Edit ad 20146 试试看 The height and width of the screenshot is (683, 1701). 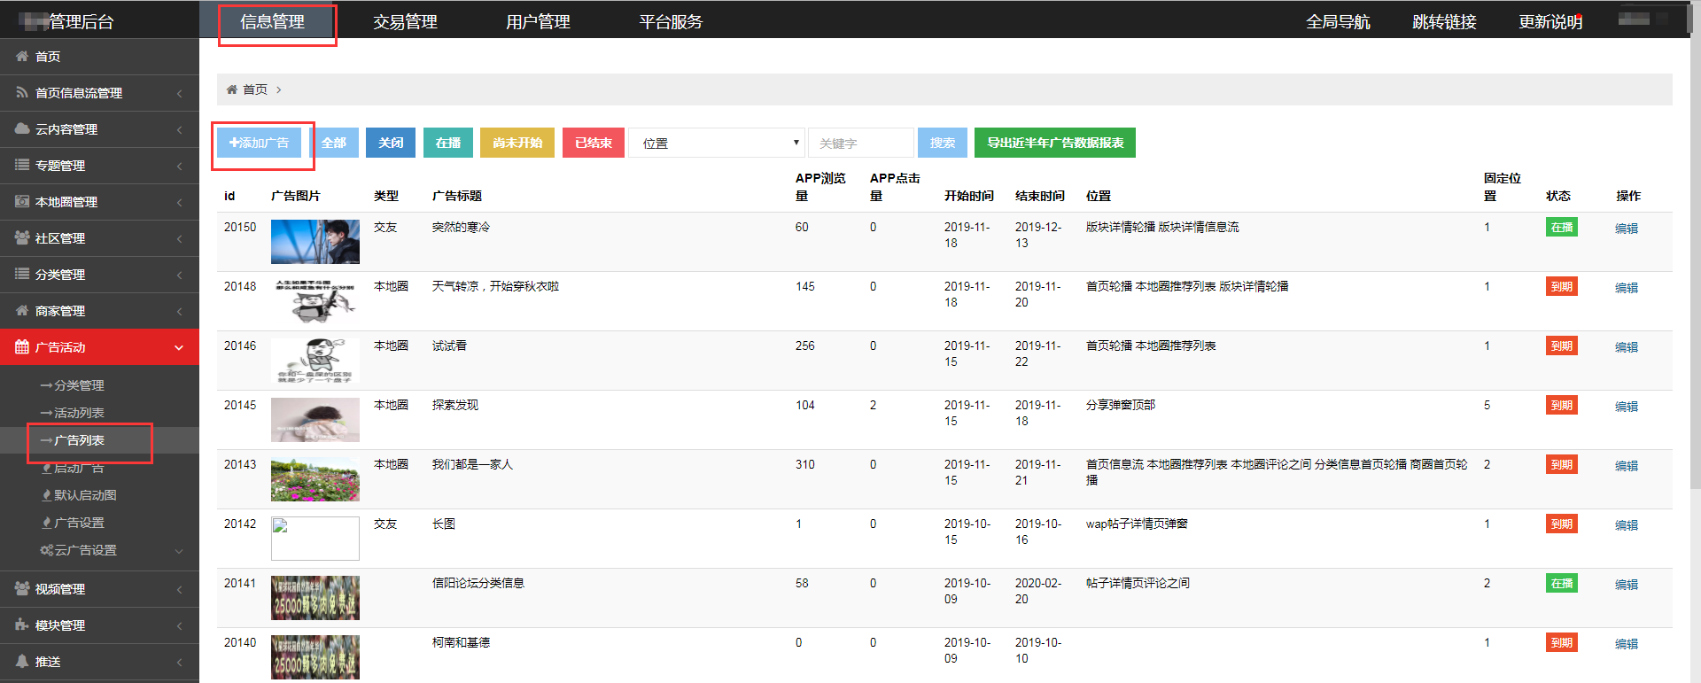pos(1627,347)
